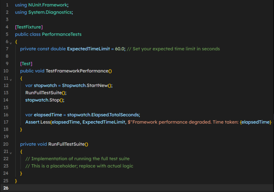Viewport: 274px width, 192px height.
Task: Click the [Test] attribute on line 9
Action: tap(26, 64)
